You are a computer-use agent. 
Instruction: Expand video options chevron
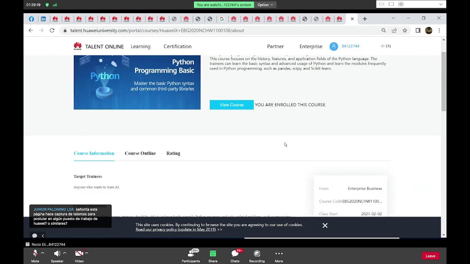point(87,253)
